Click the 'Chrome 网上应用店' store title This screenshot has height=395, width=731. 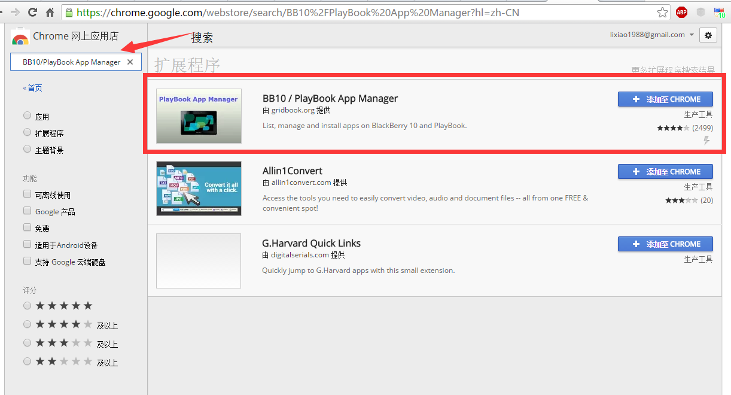[x=75, y=36]
